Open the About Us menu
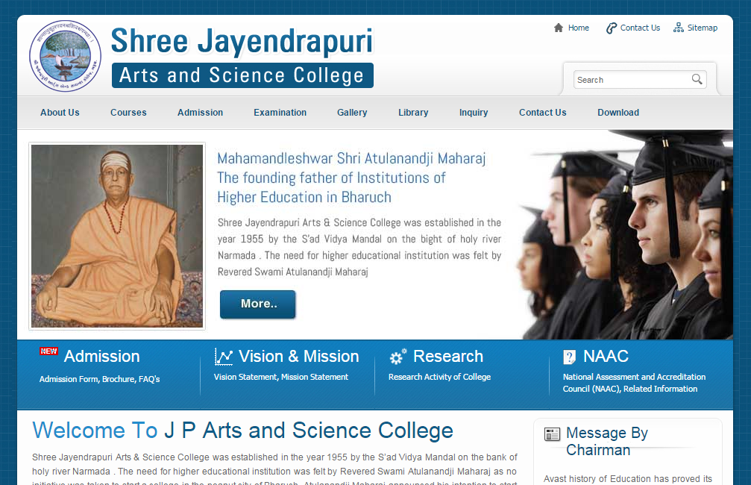751x485 pixels. coord(60,113)
